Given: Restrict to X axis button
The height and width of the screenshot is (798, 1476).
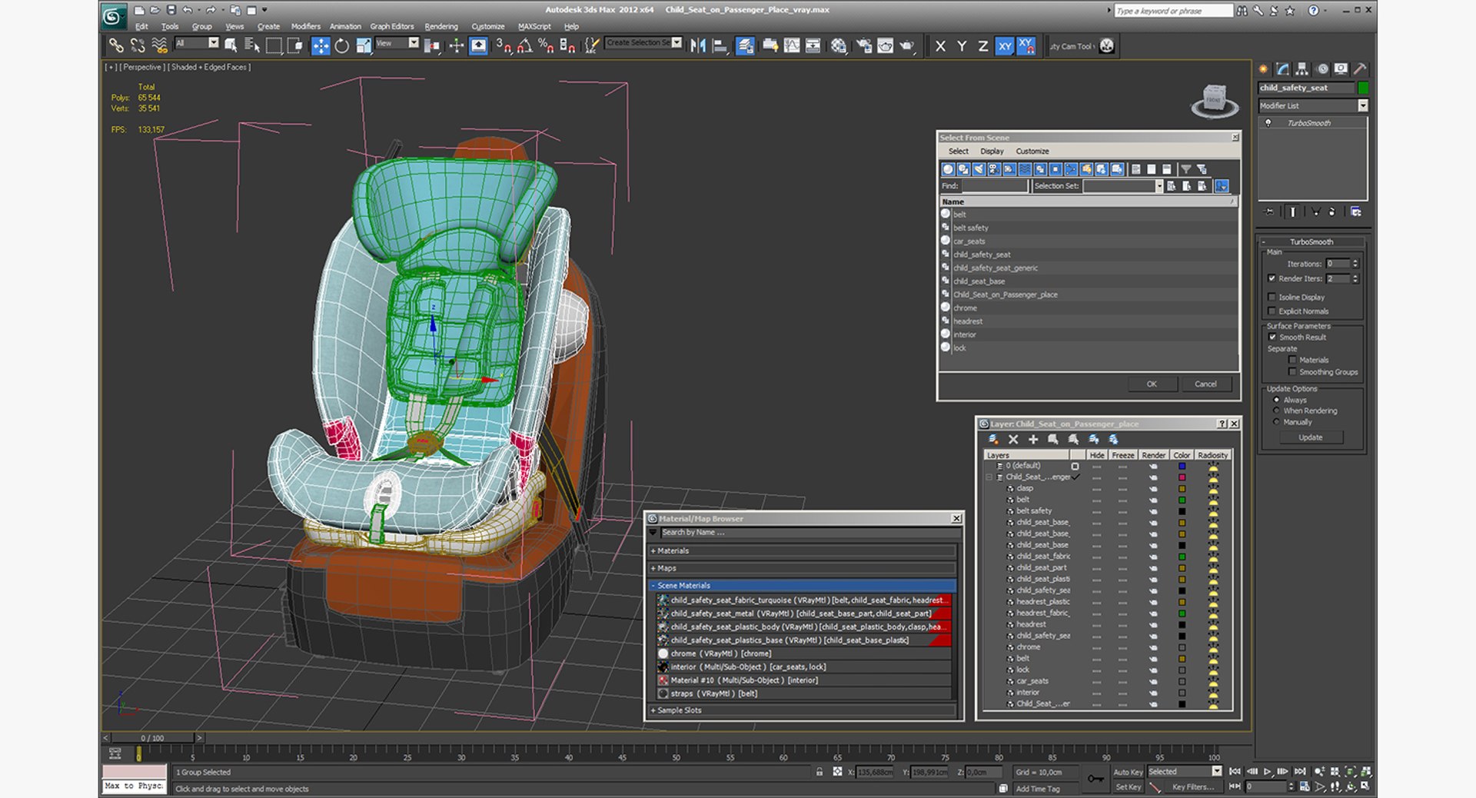Looking at the screenshot, I should click(940, 46).
